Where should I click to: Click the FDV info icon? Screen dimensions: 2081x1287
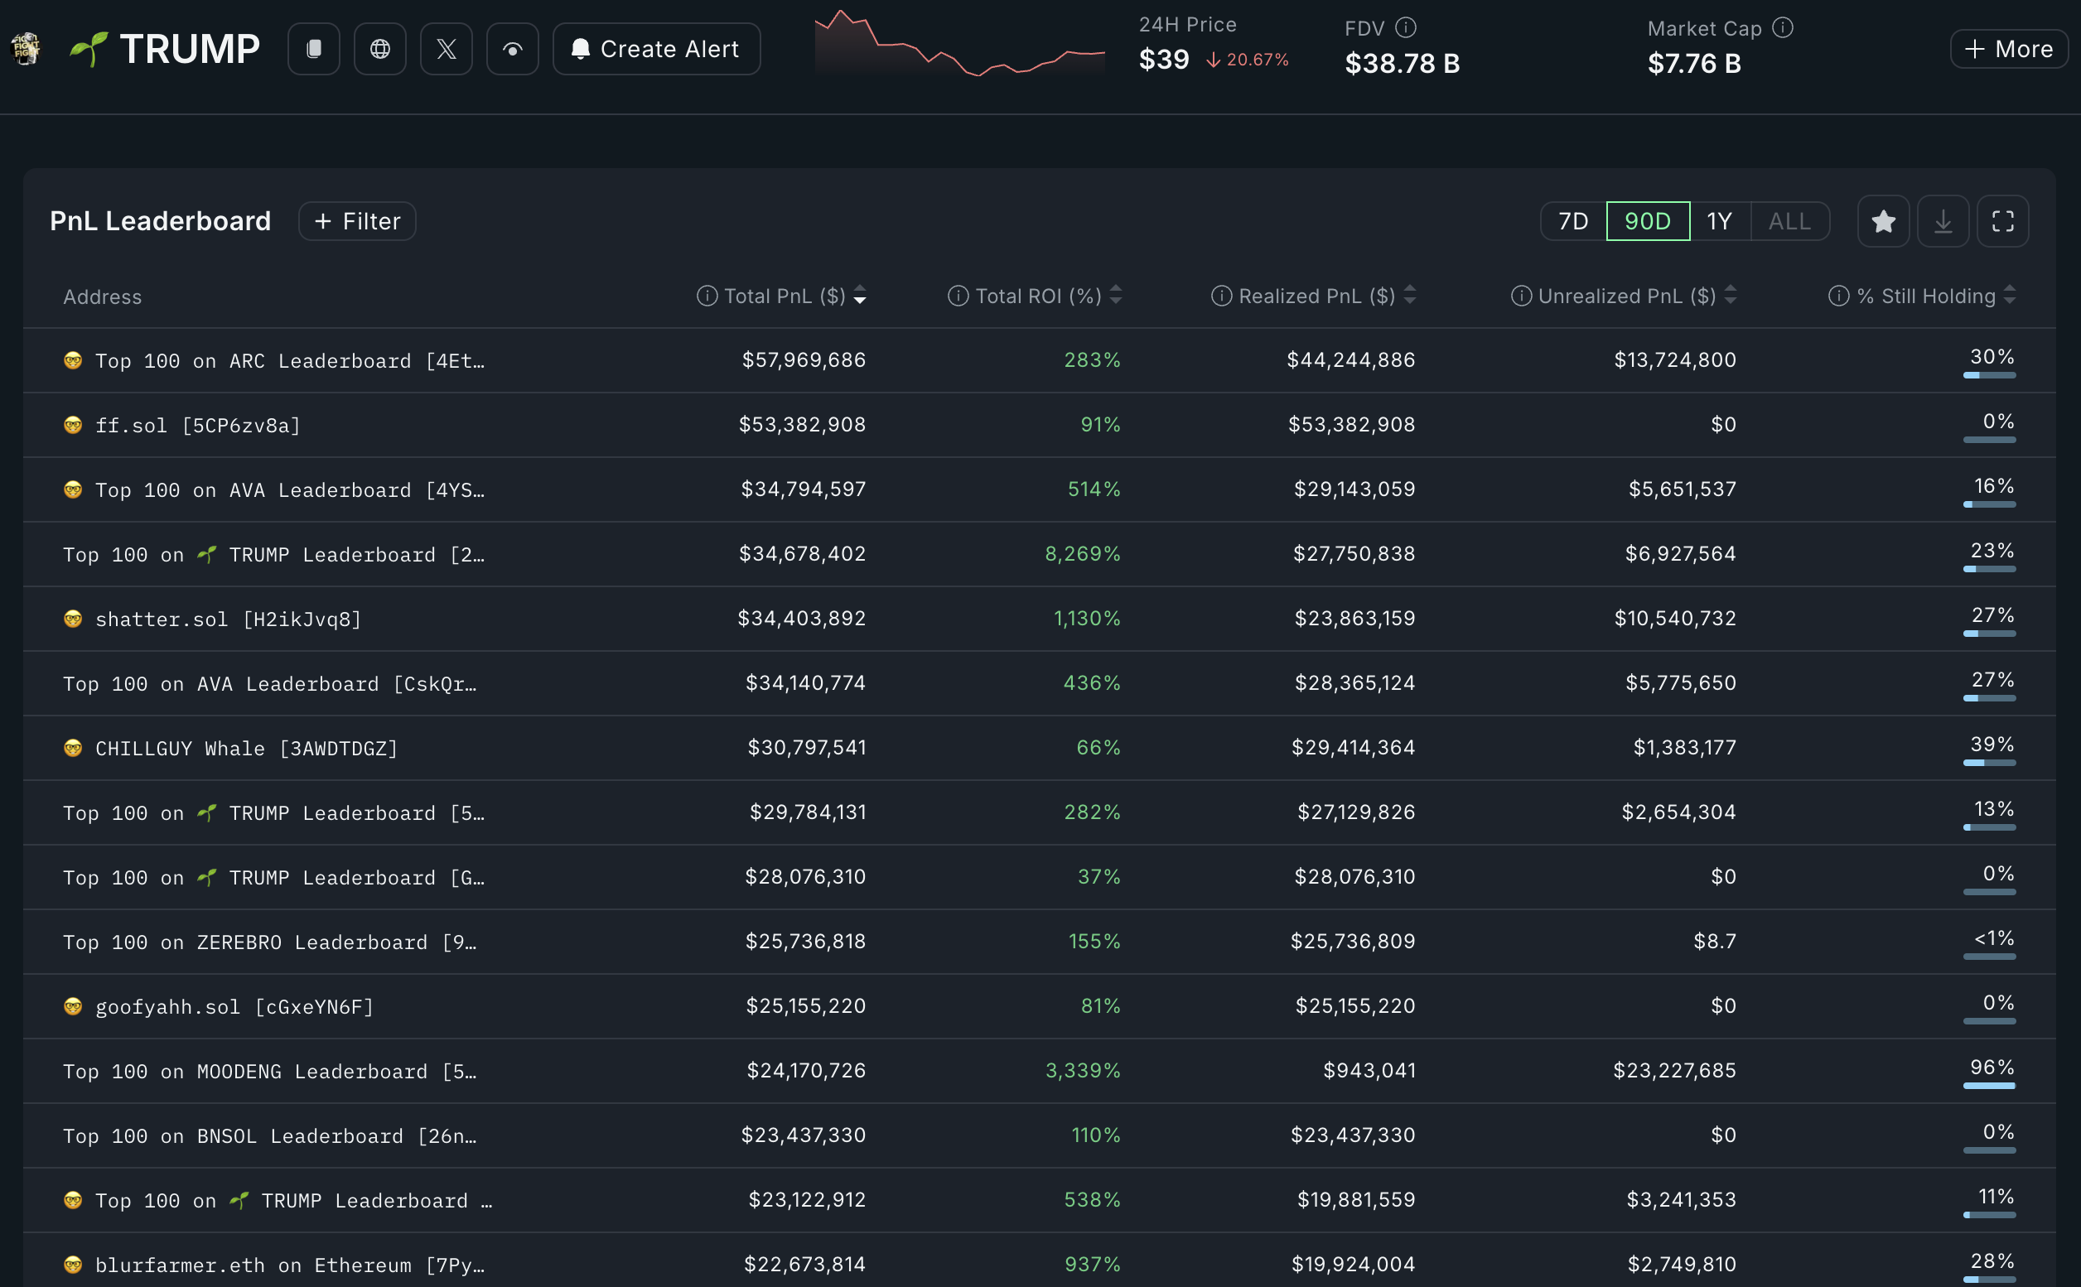click(1406, 28)
